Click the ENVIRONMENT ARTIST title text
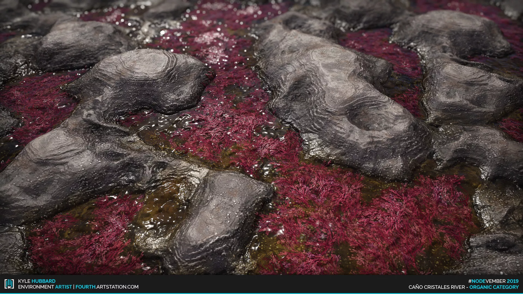 45,287
